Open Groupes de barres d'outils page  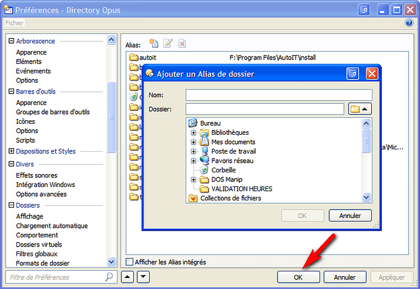53,112
